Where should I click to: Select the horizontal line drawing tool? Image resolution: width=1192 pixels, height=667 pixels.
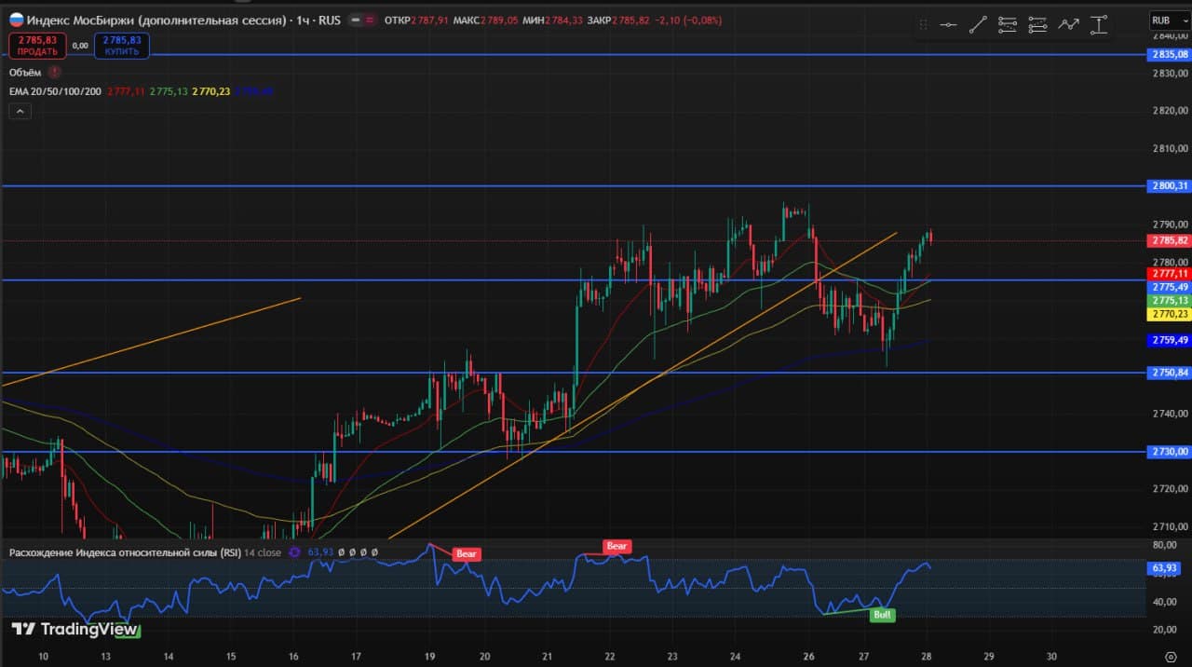(948, 25)
